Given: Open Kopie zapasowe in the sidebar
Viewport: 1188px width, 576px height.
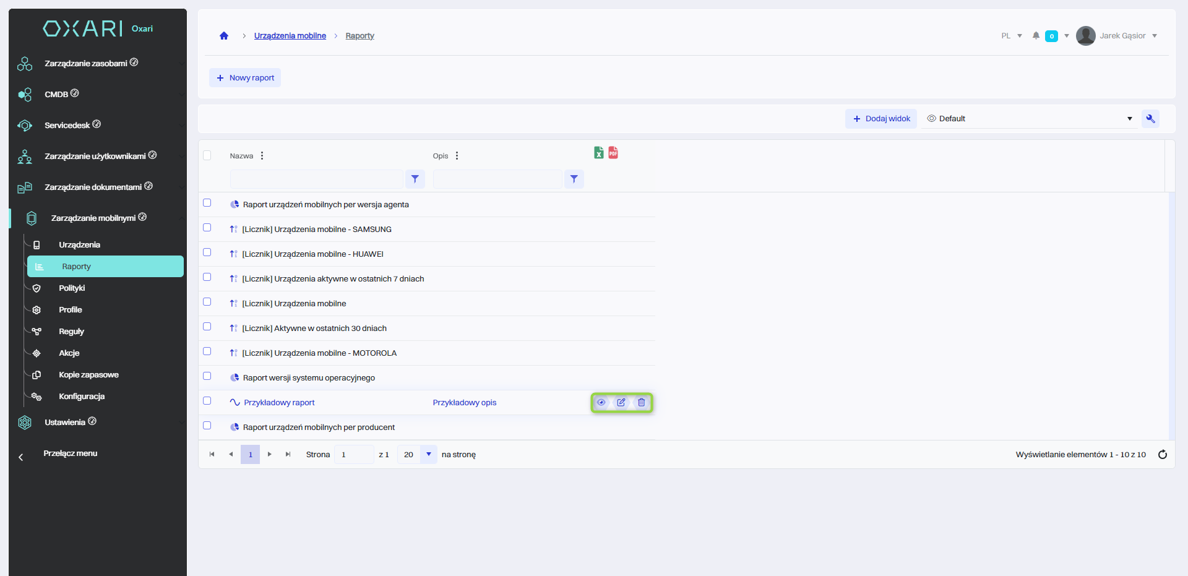Looking at the screenshot, I should 88,375.
